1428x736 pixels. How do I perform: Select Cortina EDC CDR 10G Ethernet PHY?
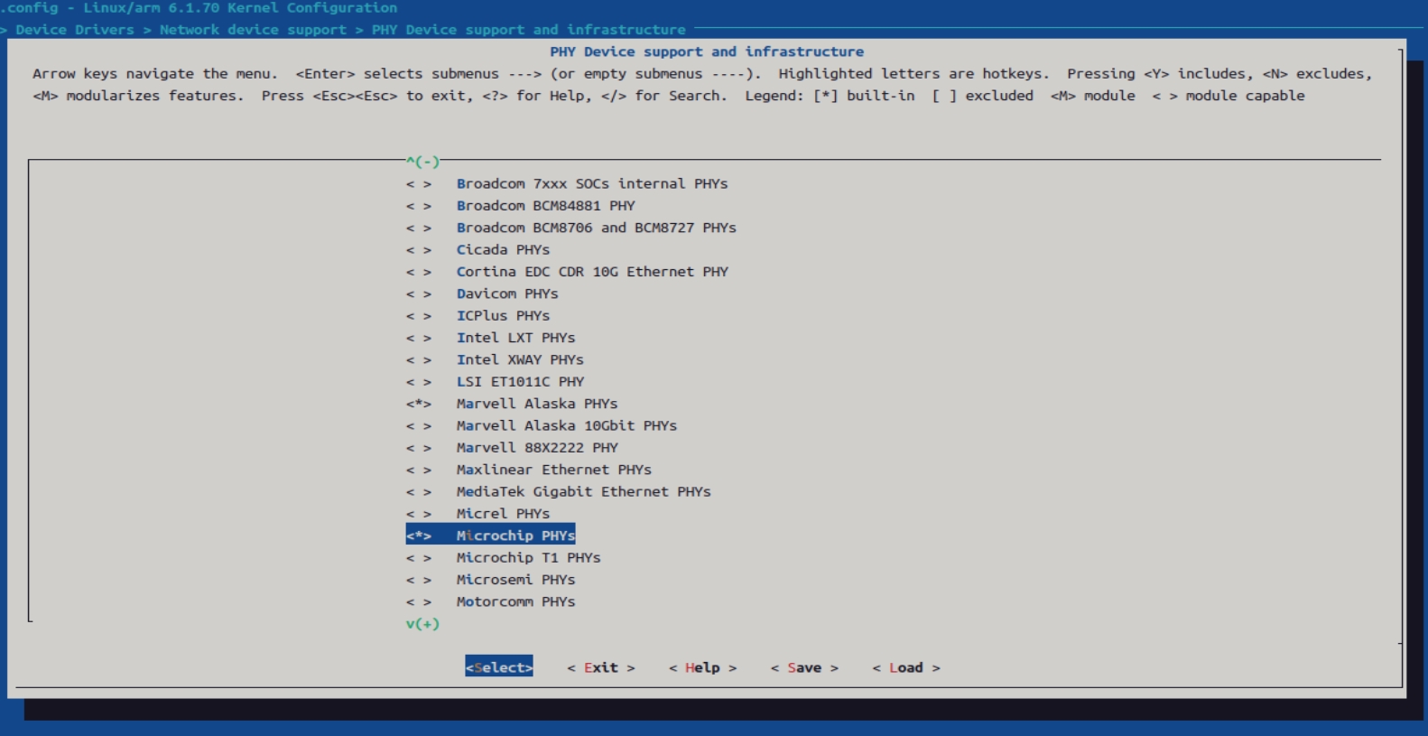pos(592,272)
